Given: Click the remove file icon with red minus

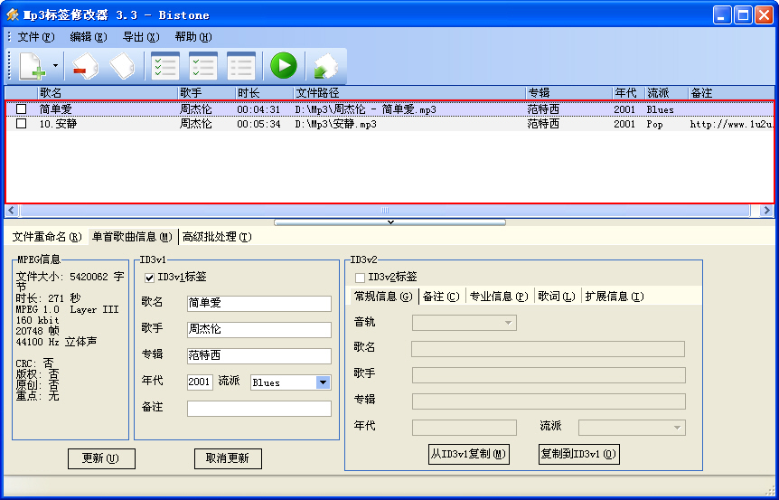Looking at the screenshot, I should click(84, 66).
